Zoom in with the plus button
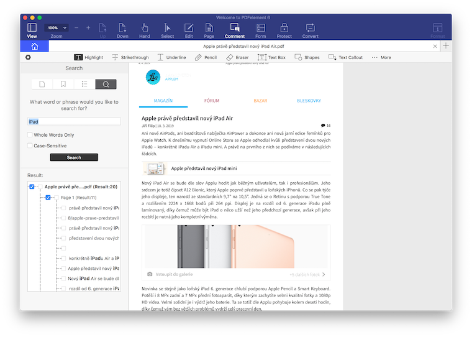The height and width of the screenshot is (337, 472). (x=88, y=28)
